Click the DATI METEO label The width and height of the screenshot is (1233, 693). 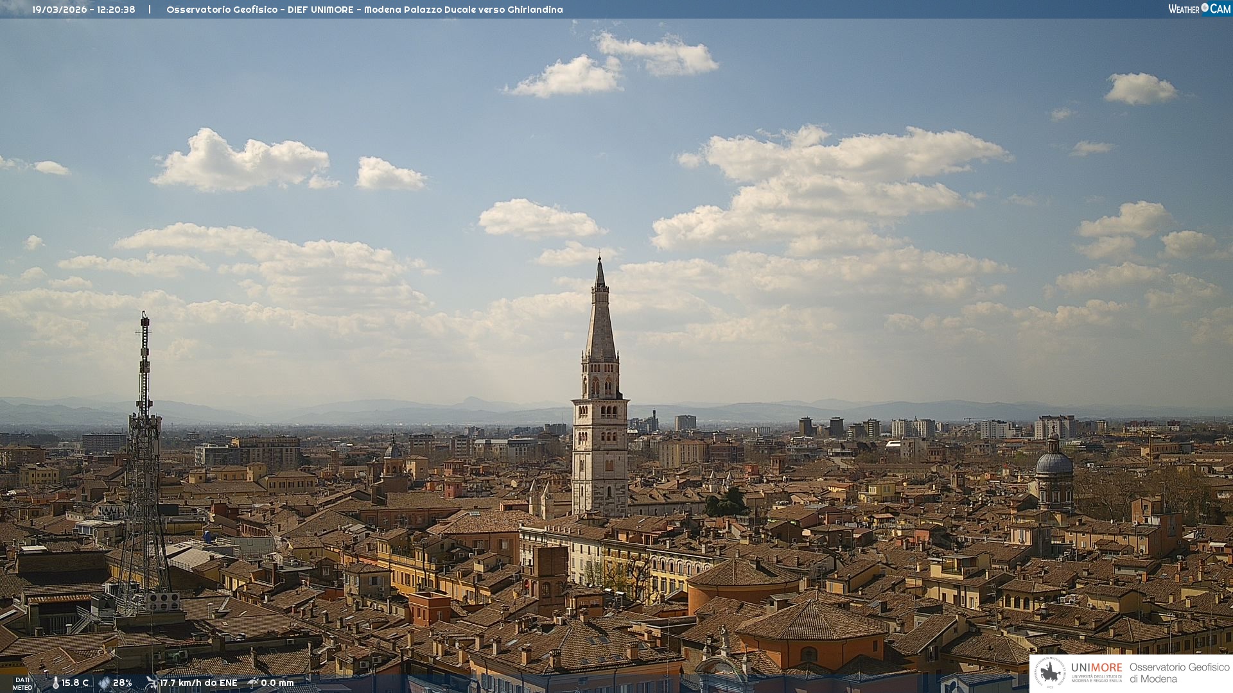pos(22,683)
